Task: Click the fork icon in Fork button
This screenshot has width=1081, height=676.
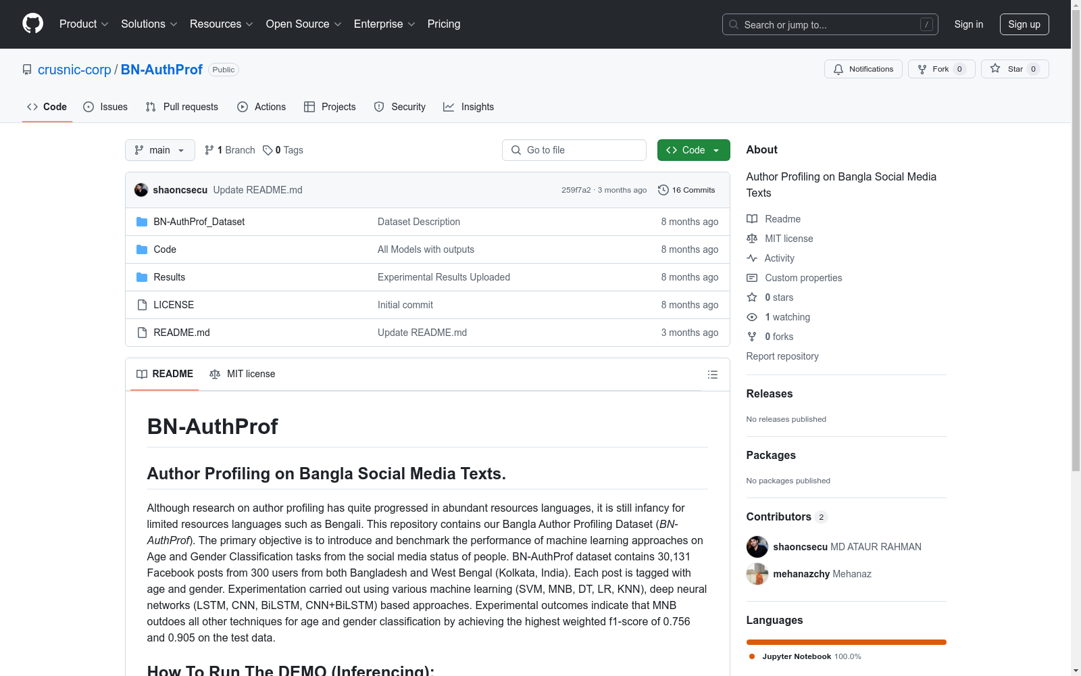Action: coord(922,69)
